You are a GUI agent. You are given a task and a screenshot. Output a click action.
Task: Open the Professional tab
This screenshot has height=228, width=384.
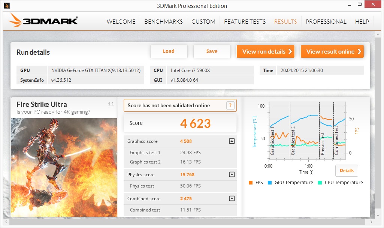pos(326,22)
